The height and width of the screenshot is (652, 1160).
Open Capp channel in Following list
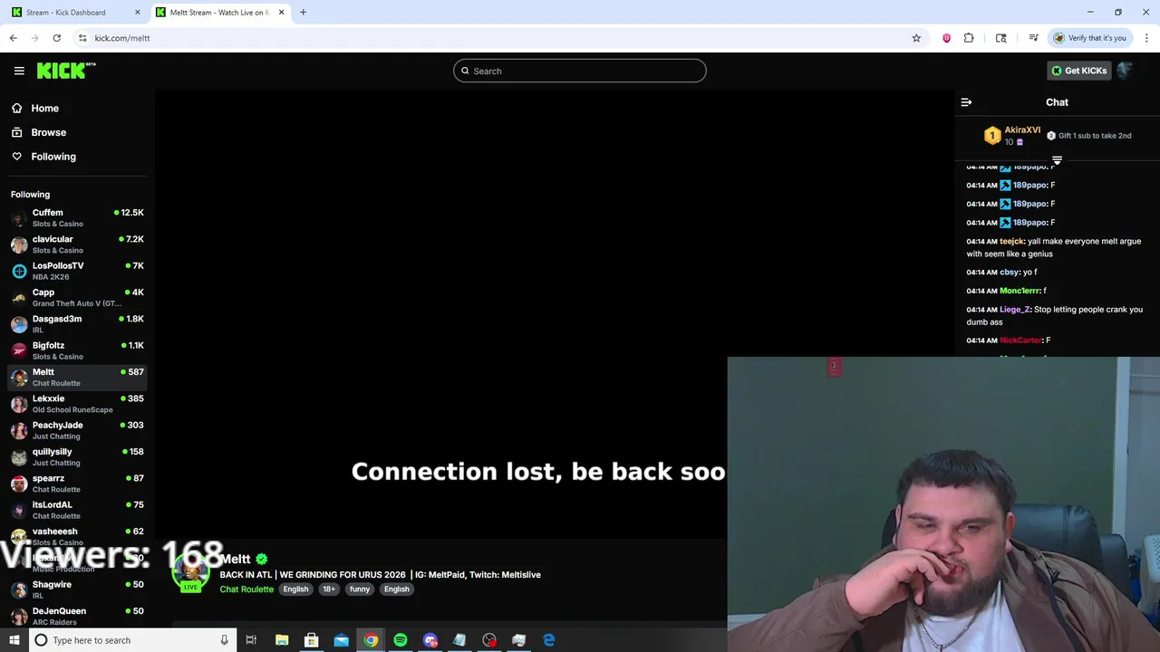[x=77, y=297]
